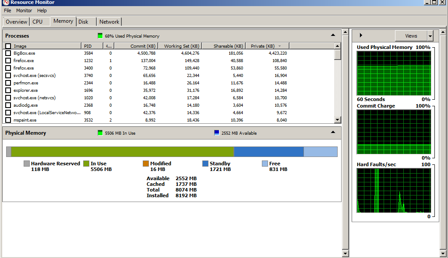
Task: Click main pane scrollbar down arrow
Action: [345, 253]
